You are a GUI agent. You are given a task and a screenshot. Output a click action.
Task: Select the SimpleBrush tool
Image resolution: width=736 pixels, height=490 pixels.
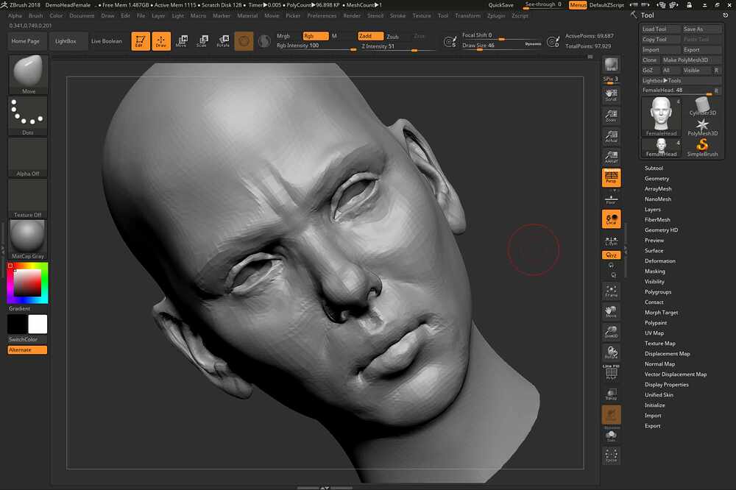coord(703,147)
